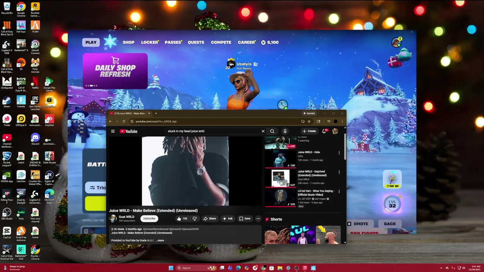The image size is (484, 272).
Task: Clear the YouTube search box text
Action: pyautogui.click(x=263, y=131)
